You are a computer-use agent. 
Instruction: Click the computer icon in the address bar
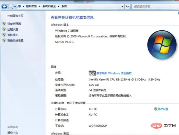(x=20, y=6)
